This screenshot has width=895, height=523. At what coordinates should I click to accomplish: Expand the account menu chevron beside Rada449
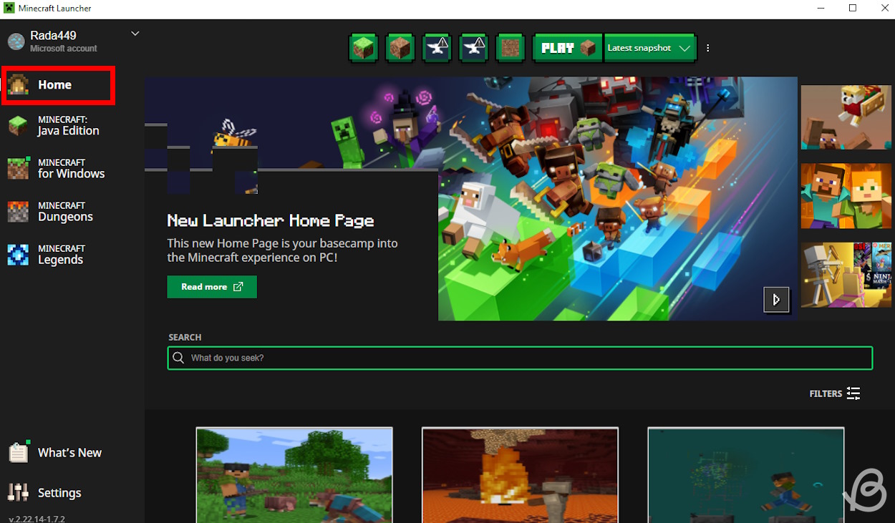tap(134, 33)
